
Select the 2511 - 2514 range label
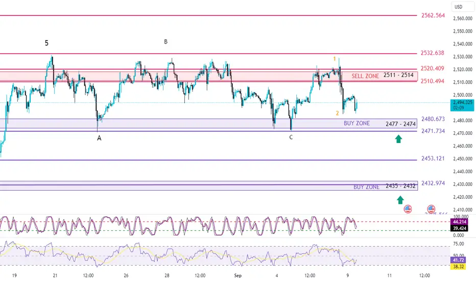point(398,75)
